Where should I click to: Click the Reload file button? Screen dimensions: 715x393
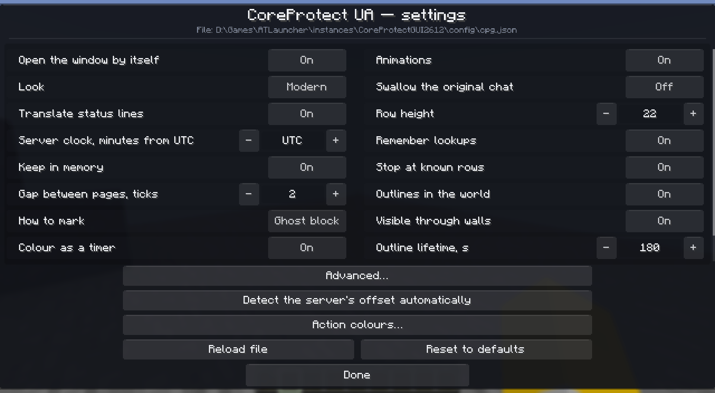pyautogui.click(x=238, y=349)
